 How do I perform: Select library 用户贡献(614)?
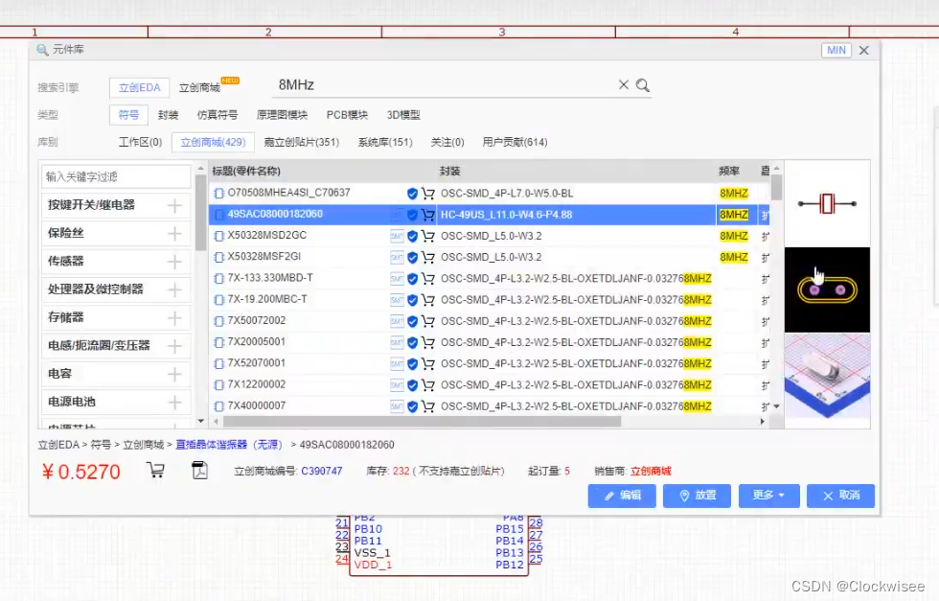pyautogui.click(x=515, y=142)
